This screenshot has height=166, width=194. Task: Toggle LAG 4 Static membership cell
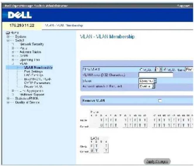tap(106, 146)
